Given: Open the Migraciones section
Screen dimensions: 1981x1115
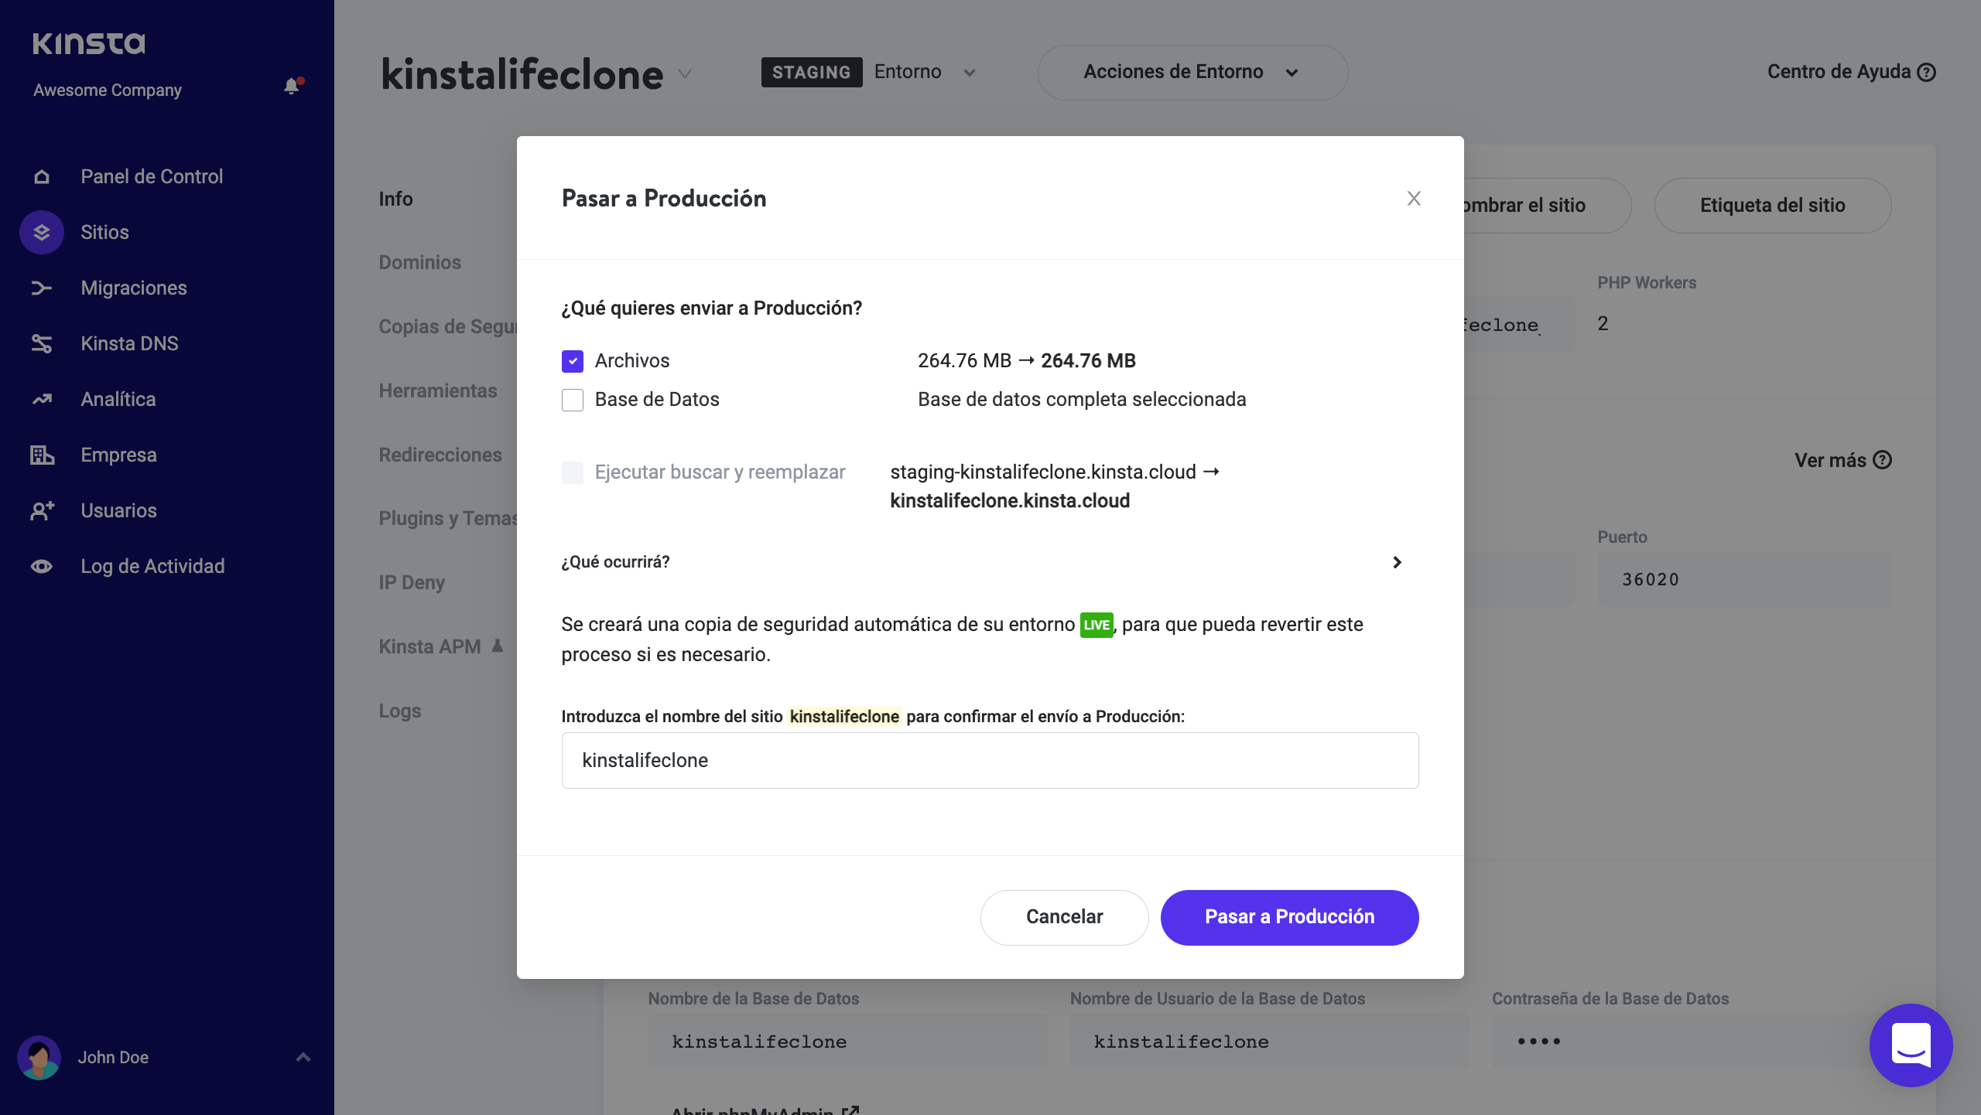Looking at the screenshot, I should pyautogui.click(x=133, y=288).
